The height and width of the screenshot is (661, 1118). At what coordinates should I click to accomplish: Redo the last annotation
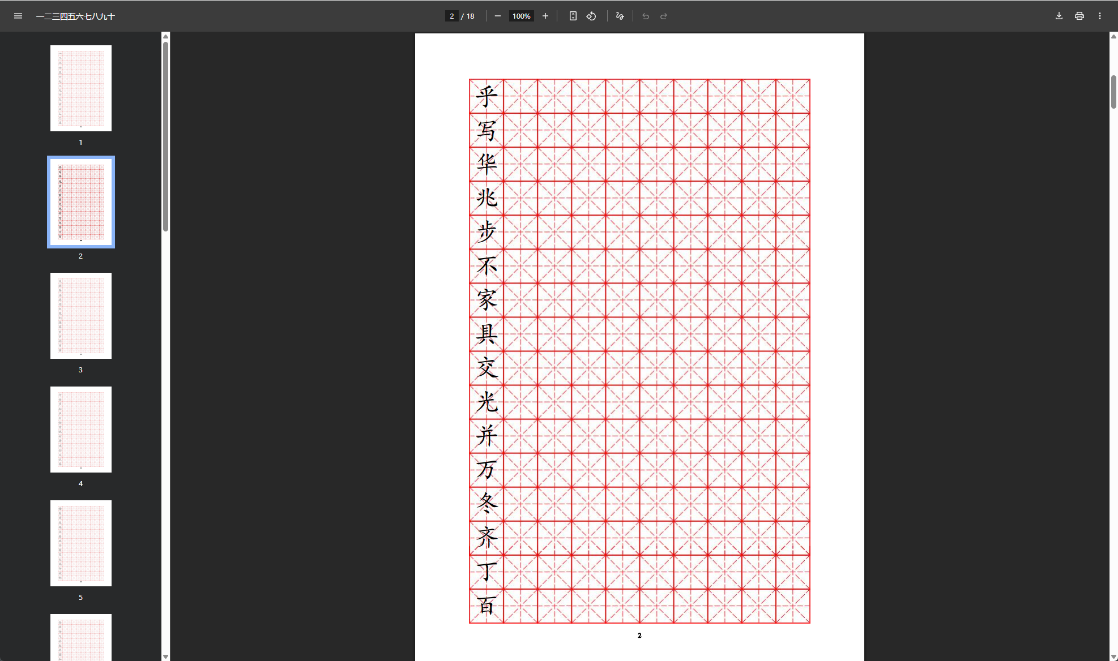(x=663, y=16)
